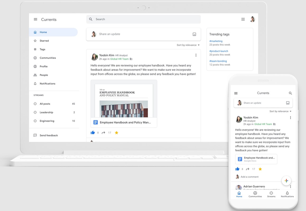The height and width of the screenshot is (211, 306).
Task: Toggle the yellow star on the laptop post
Action: tap(117, 133)
